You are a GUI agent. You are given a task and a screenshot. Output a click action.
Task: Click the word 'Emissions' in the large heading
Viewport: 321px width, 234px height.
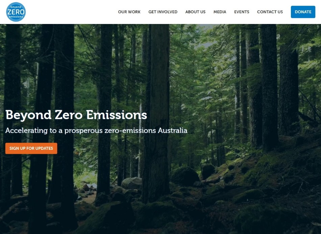(117, 115)
